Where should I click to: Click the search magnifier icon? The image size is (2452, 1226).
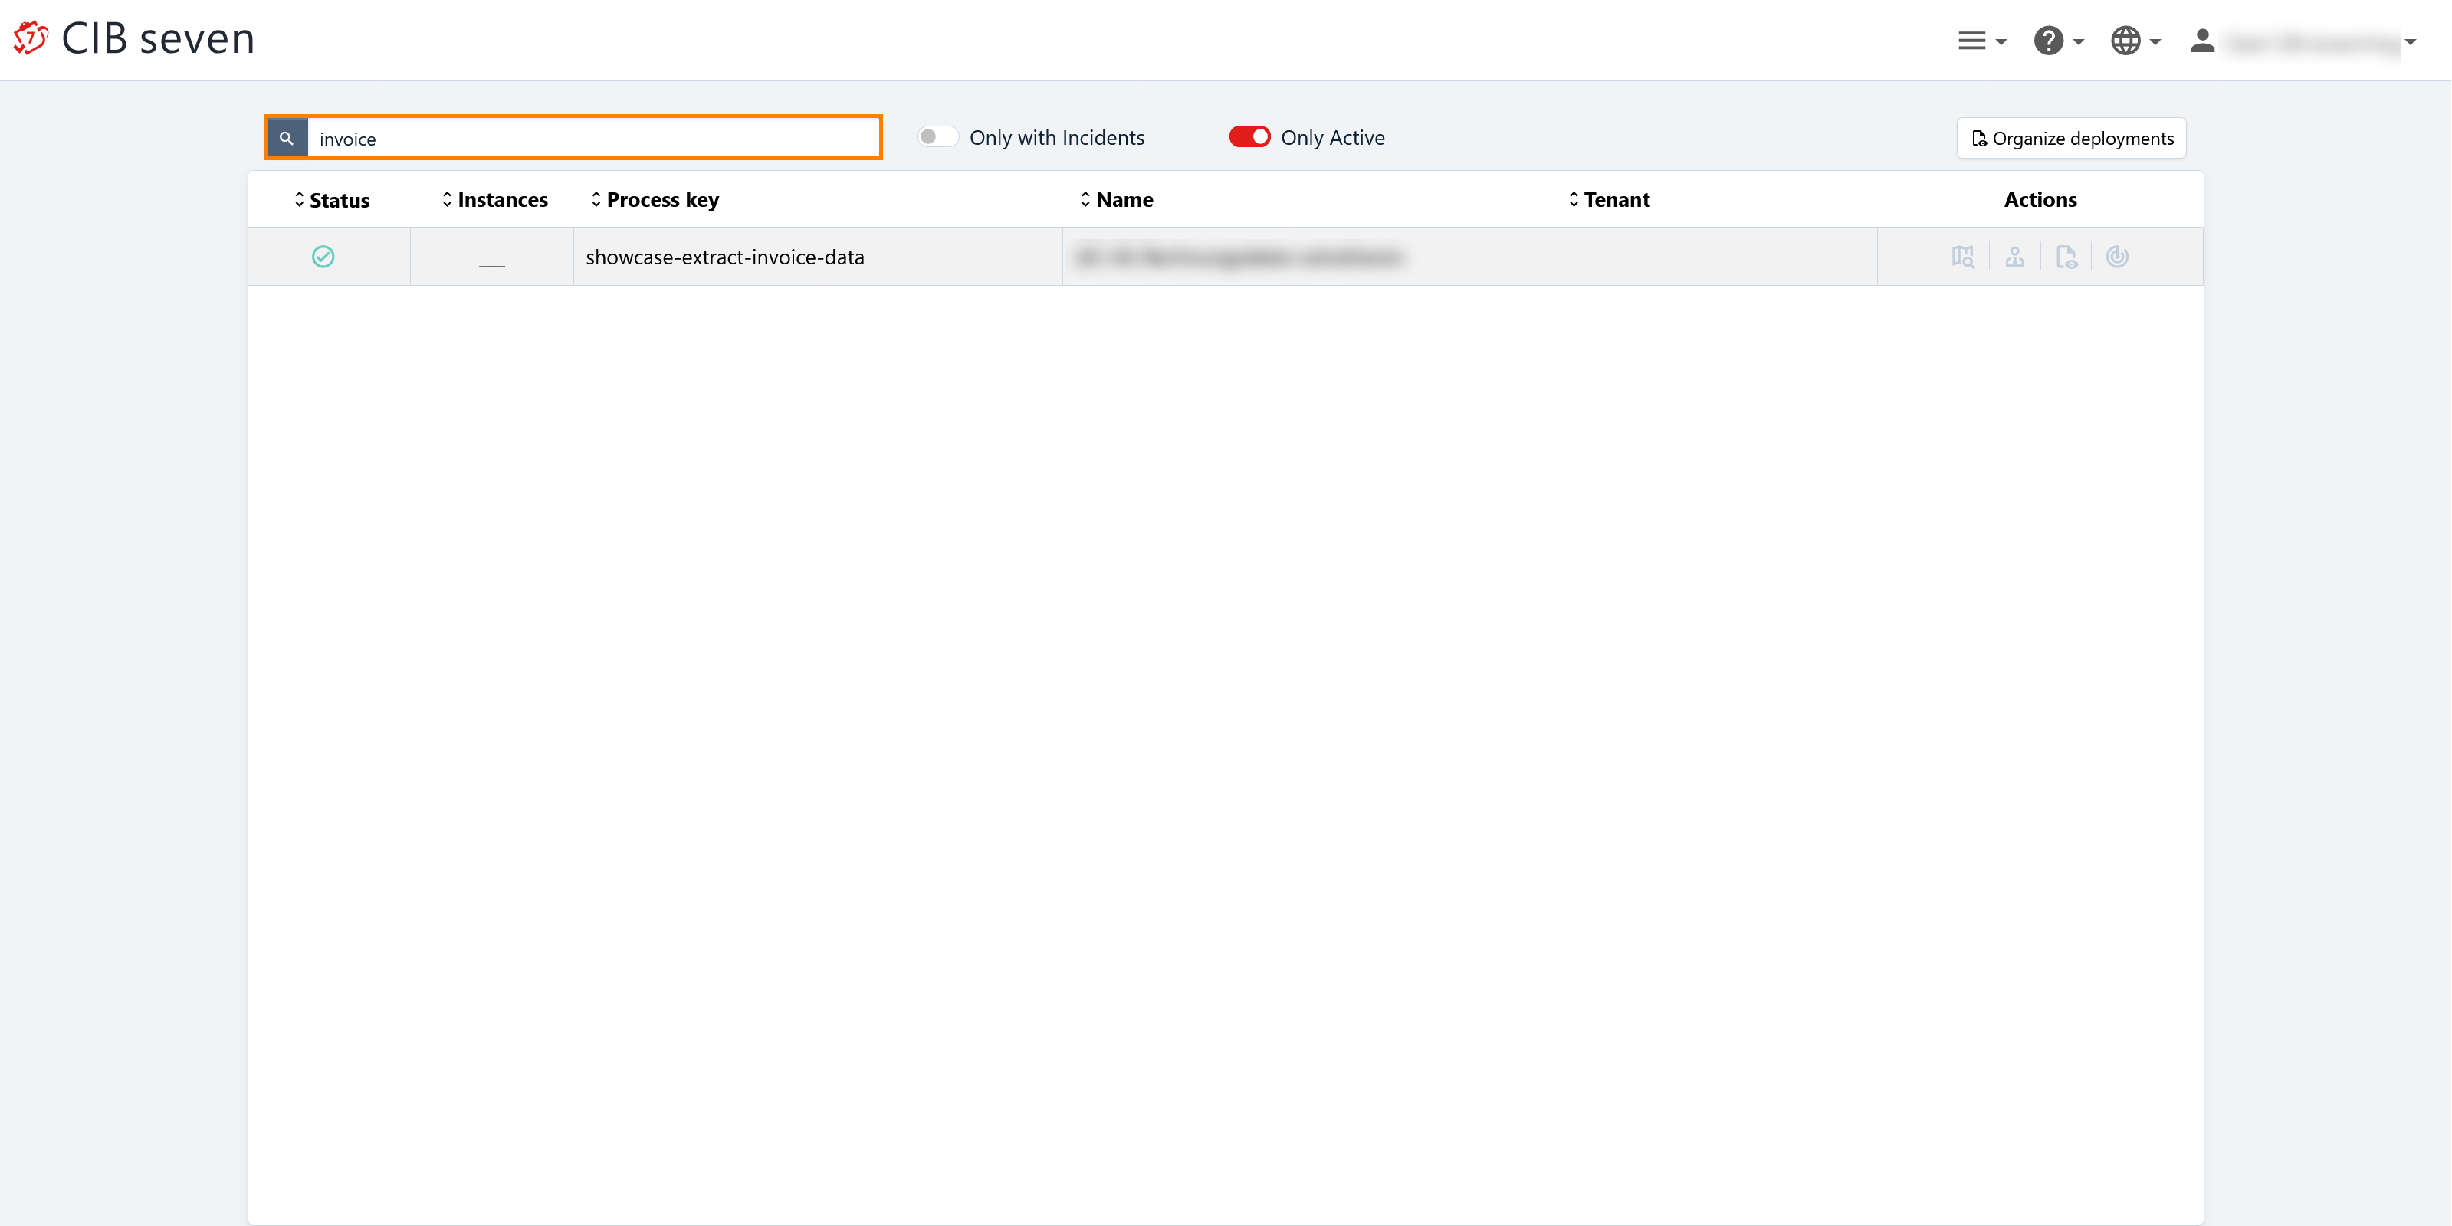tap(287, 138)
